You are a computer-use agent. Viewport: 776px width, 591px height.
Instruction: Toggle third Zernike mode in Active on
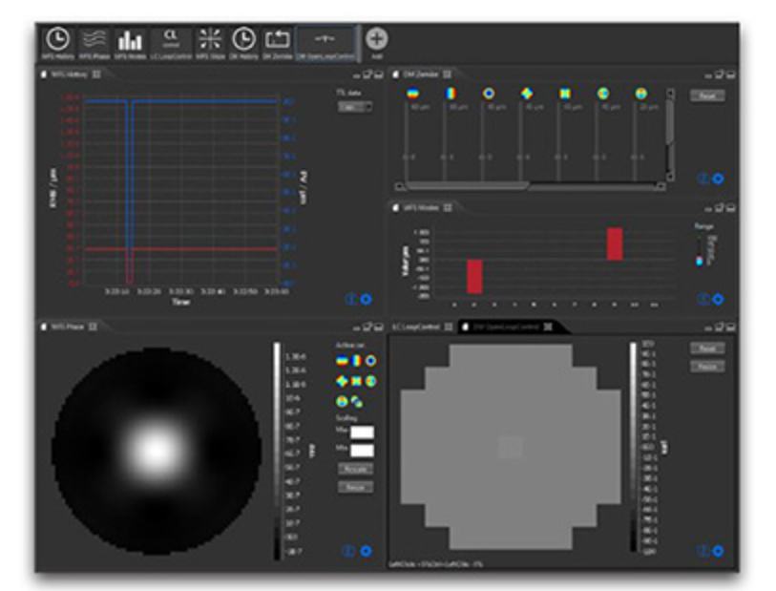(x=370, y=360)
